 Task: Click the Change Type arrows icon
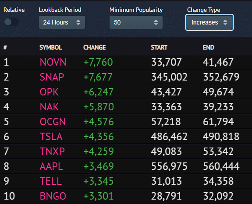point(225,22)
